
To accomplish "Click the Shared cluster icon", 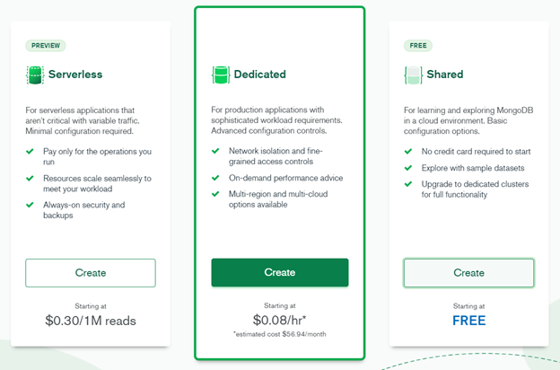I will (413, 75).
